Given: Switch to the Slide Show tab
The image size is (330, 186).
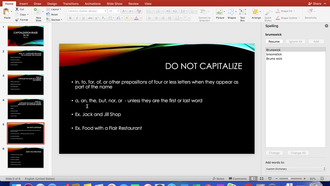Looking at the screenshot, I should tap(115, 4).
